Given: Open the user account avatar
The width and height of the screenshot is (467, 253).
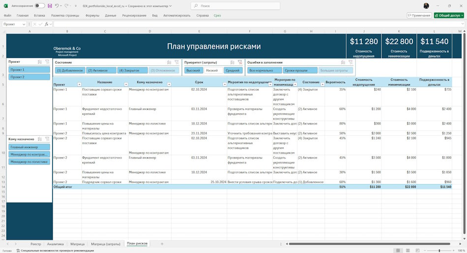Looking at the screenshot, I should [426, 6].
